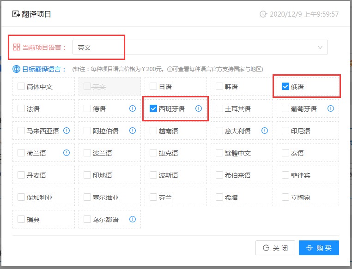
Task: Click the dropdown chevron arrow
Action: pyautogui.click(x=320, y=47)
